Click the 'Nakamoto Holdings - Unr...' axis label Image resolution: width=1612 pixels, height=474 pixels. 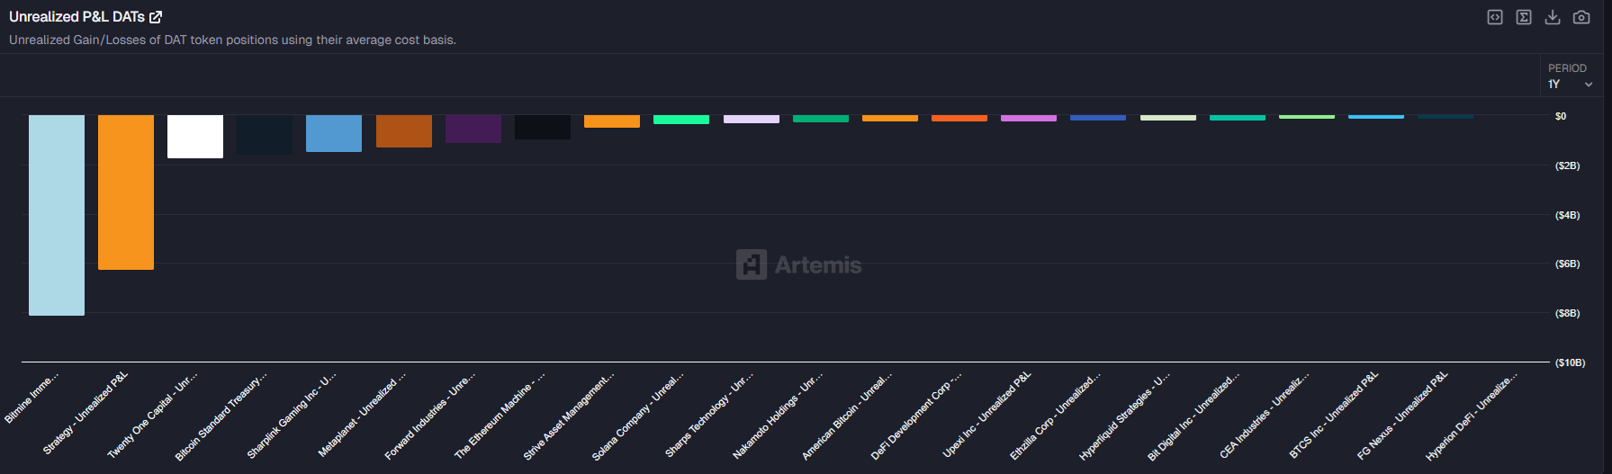click(x=778, y=416)
